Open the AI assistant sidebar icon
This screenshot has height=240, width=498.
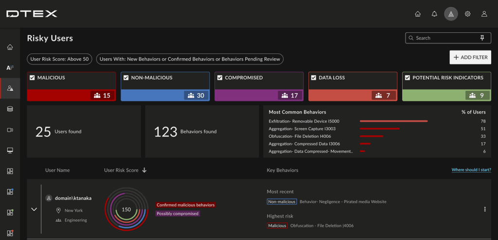click(10, 68)
